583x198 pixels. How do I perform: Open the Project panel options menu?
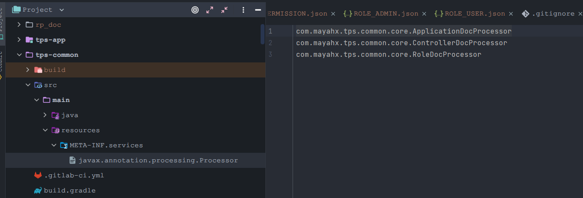click(x=243, y=10)
